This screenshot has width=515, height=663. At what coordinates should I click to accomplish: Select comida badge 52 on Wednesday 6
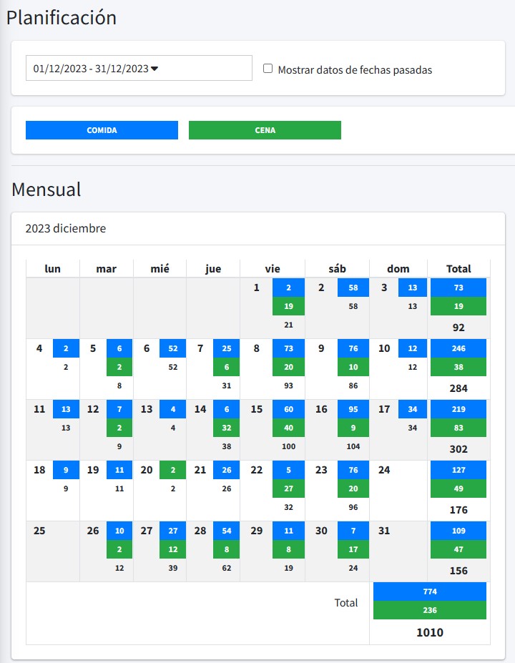coord(172,348)
